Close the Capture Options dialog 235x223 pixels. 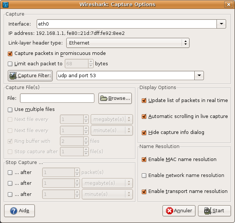(x=228, y=4)
